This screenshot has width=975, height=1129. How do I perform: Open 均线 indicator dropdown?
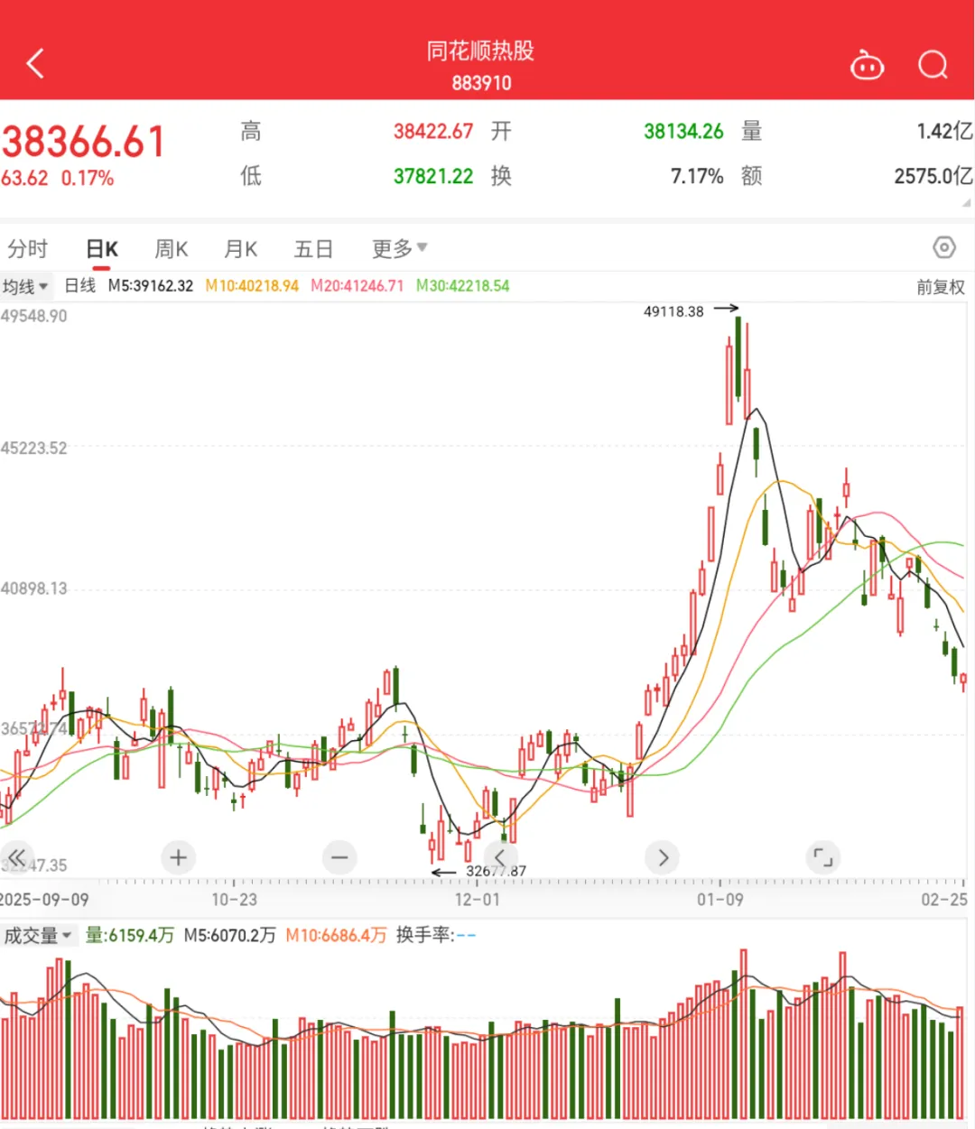click(x=25, y=287)
